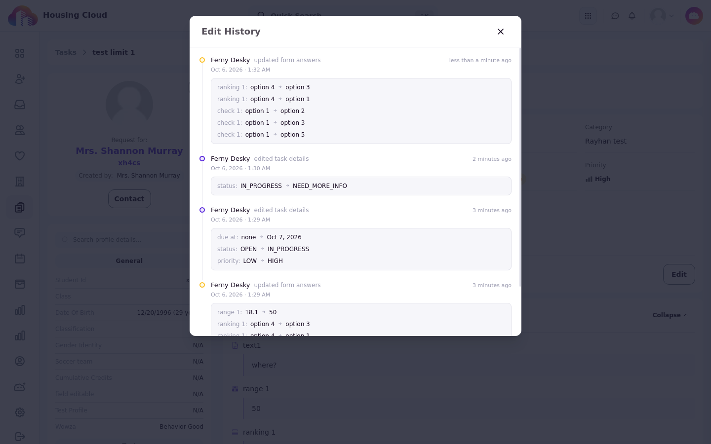
Task: Click the 'status: OPEN → IN_PROGRESS' row
Action: click(361, 249)
